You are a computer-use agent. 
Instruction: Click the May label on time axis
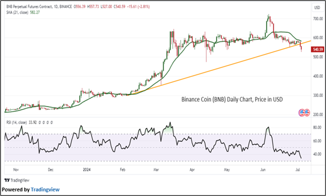click(x=227, y=170)
